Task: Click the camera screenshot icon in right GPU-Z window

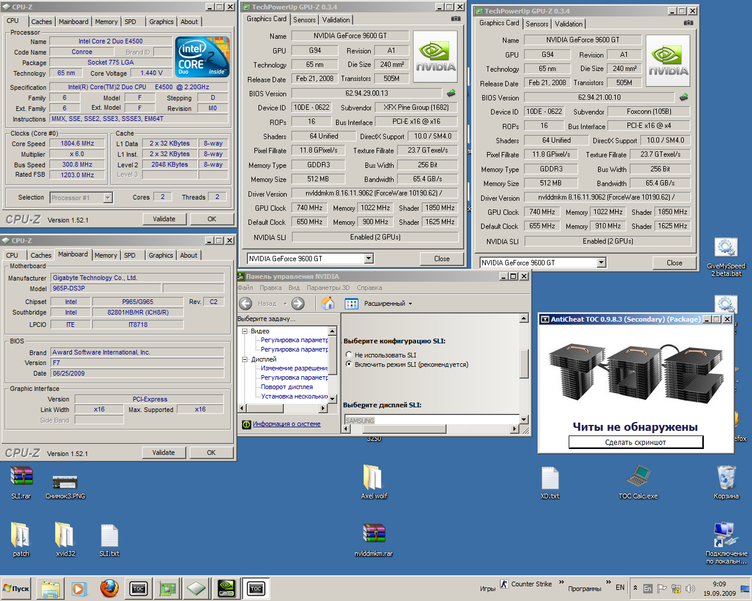Action: (x=689, y=23)
